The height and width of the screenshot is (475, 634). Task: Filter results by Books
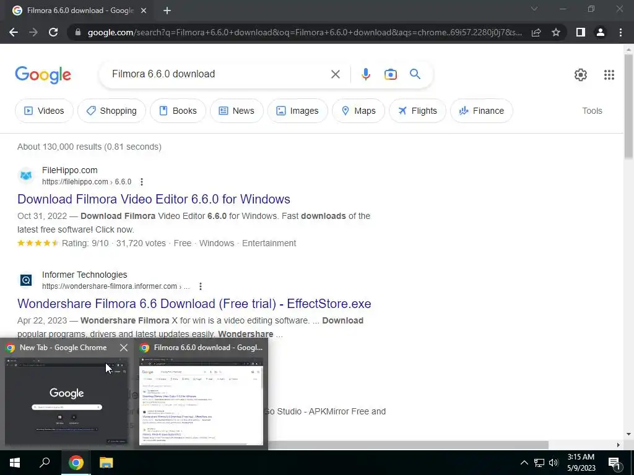178,111
